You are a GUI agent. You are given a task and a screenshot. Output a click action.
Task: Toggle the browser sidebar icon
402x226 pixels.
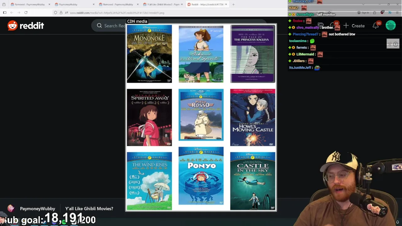click(5, 13)
